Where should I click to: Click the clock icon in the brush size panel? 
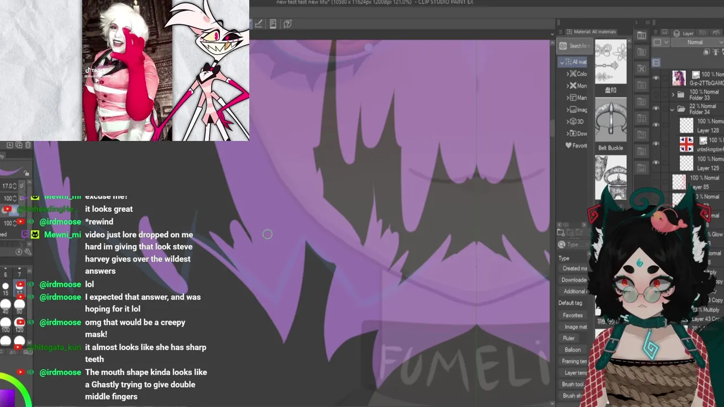[x=19, y=252]
